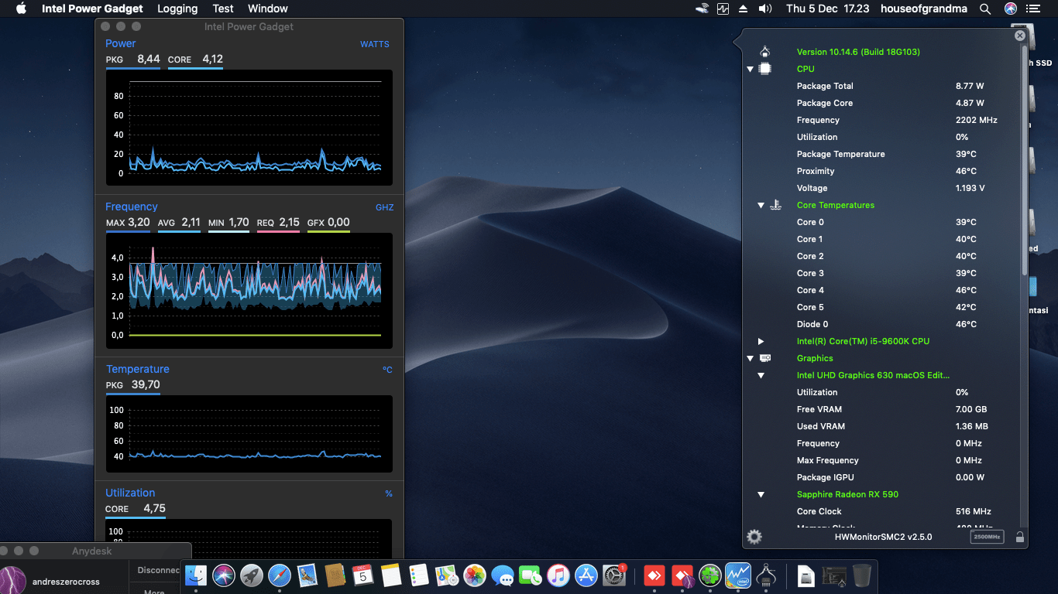This screenshot has height=594, width=1058.
Task: Open the Apple menu
Action: click(x=21, y=9)
